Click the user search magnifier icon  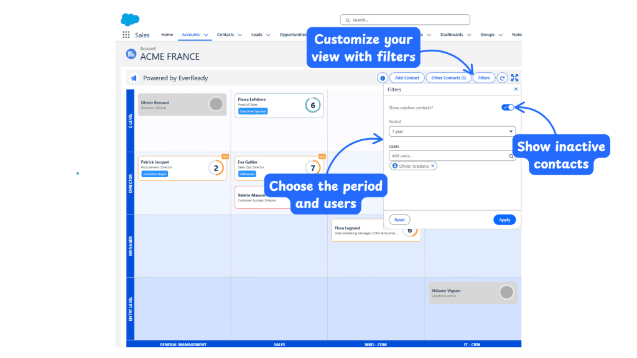511,156
